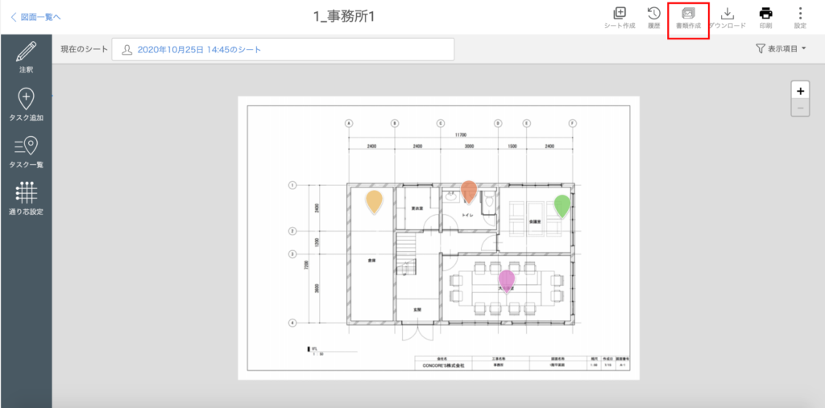The width and height of the screenshot is (825, 408).
Task: Open the 注釈 annotation pencil tool
Action: [26, 56]
